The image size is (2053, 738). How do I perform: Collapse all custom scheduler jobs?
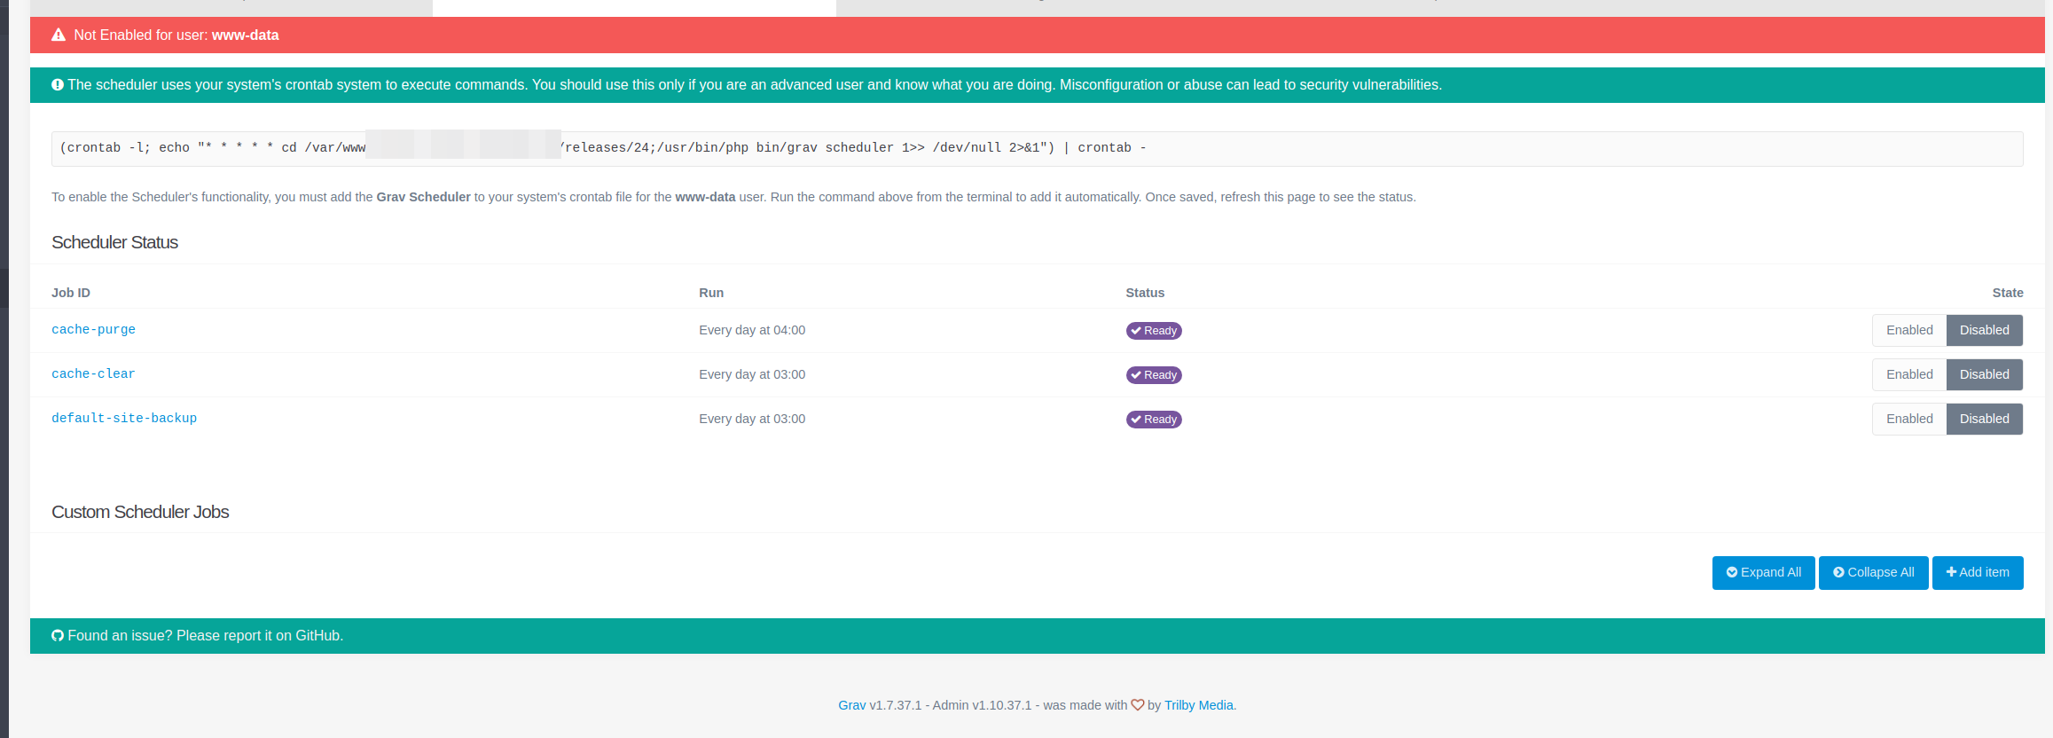(x=1873, y=573)
